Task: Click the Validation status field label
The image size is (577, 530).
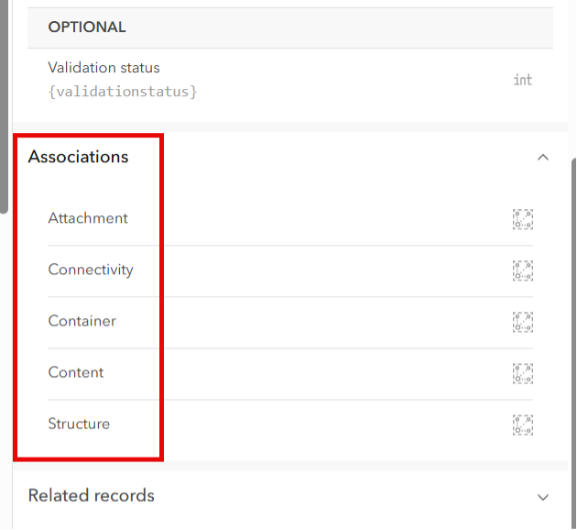Action: [x=103, y=68]
